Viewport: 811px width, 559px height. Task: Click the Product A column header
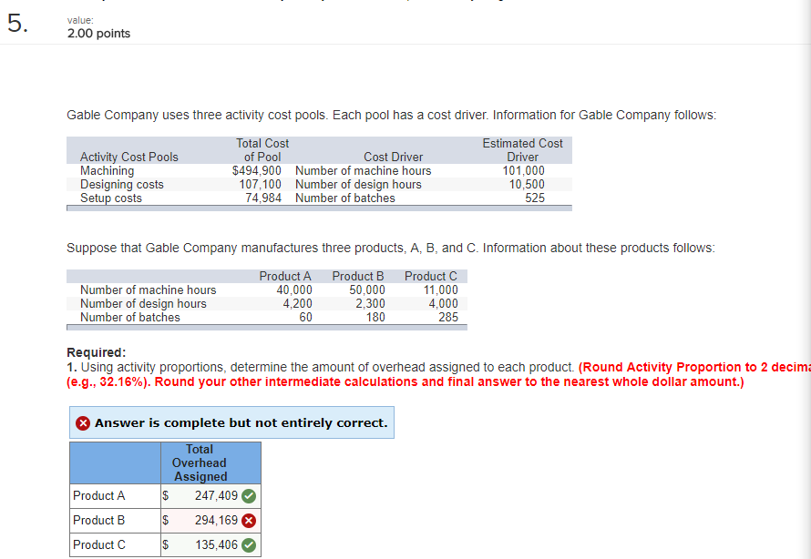[285, 276]
